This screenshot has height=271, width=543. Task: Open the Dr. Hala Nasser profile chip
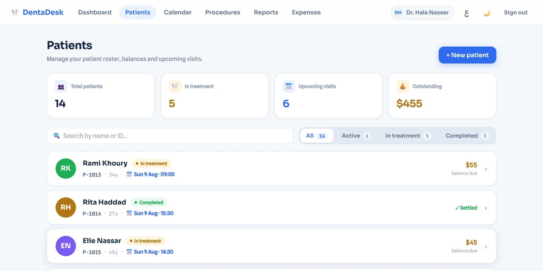(423, 13)
